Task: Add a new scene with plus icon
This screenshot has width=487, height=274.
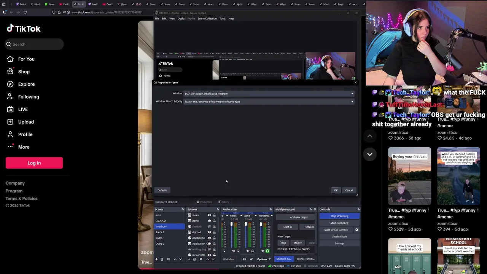Action: tap(156, 259)
